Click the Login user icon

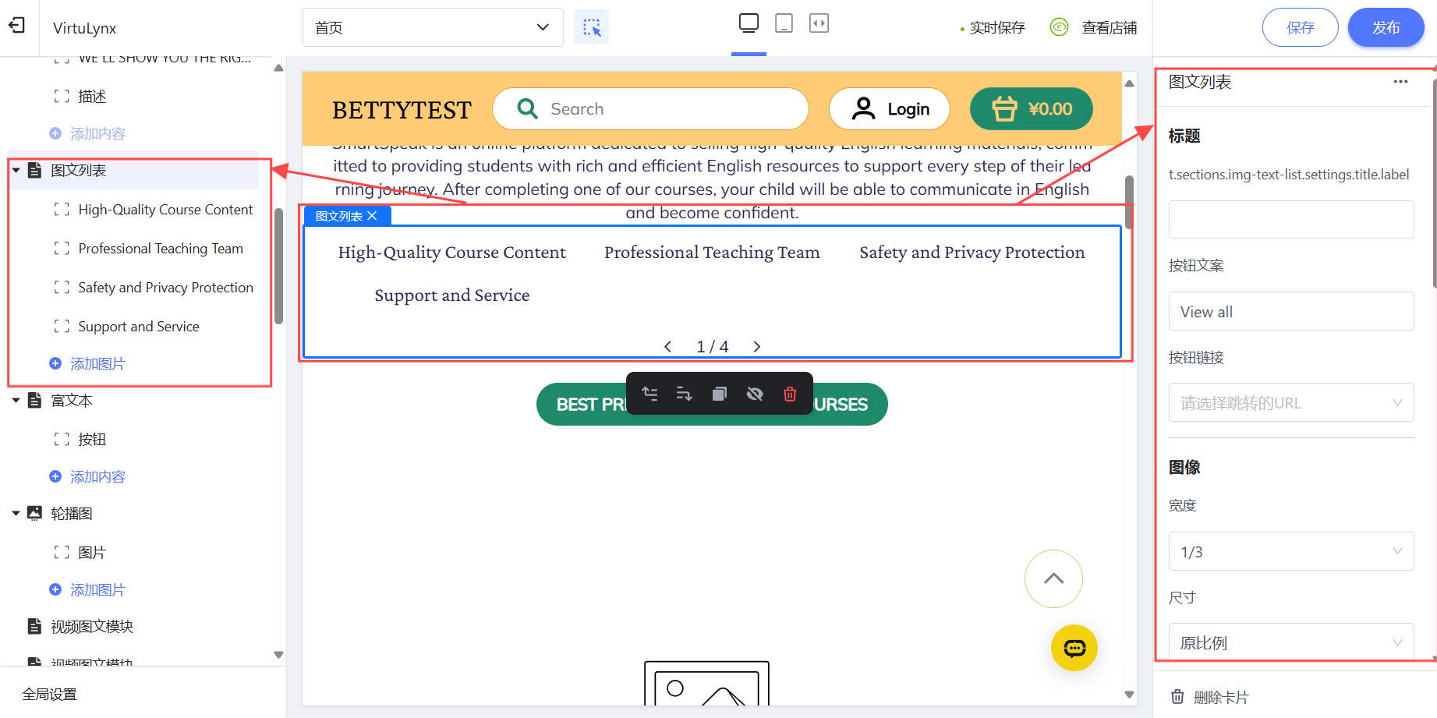(x=863, y=108)
